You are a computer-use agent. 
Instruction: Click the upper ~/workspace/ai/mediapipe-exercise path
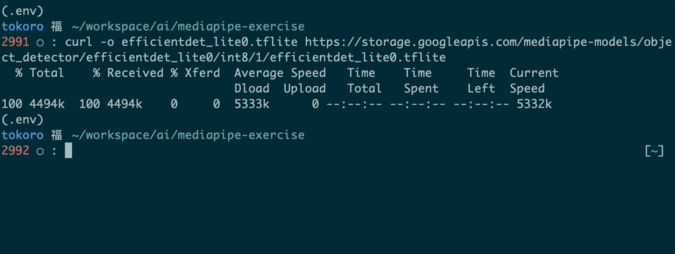pos(188,27)
